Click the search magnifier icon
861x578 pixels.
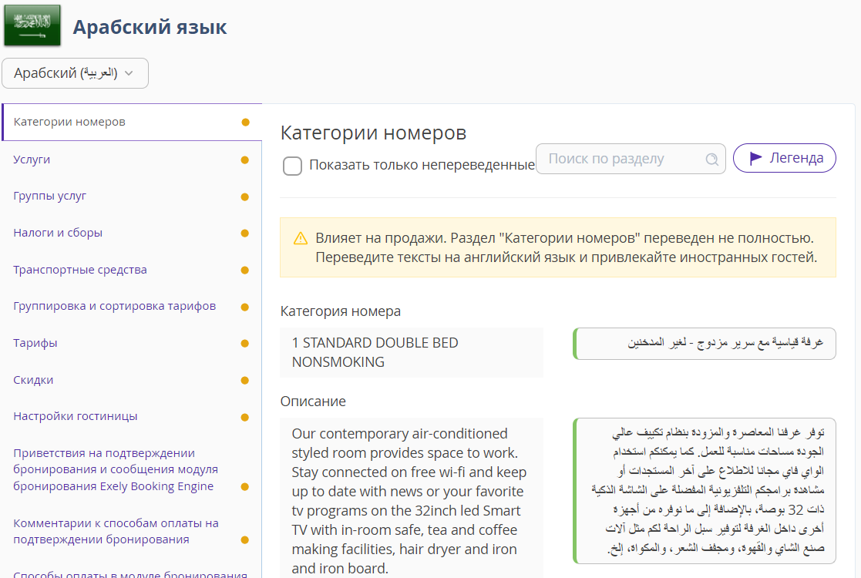coord(711,160)
